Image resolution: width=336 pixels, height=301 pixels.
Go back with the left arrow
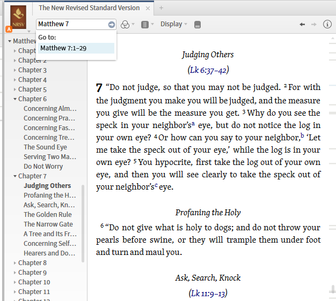coord(302,25)
